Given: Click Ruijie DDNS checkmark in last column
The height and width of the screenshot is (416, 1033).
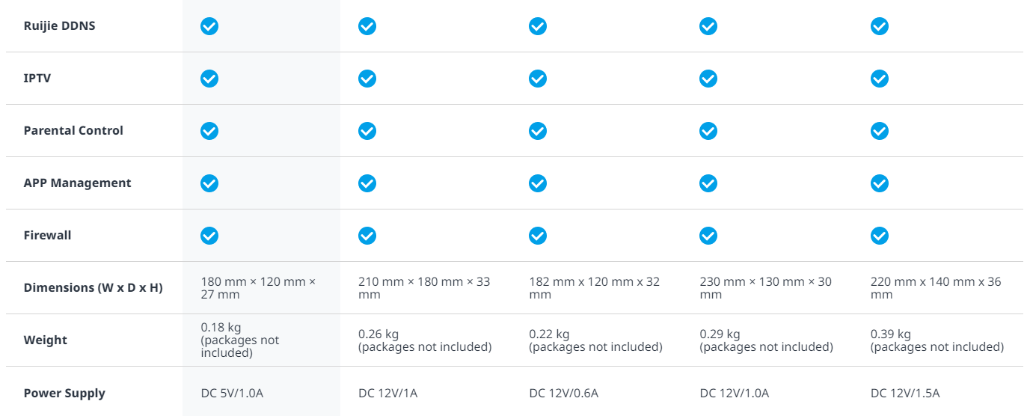Looking at the screenshot, I should tap(880, 26).
